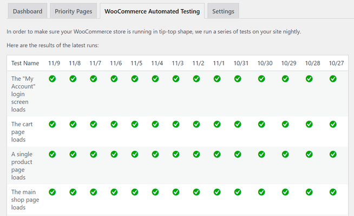Click the 11/3 checkmark for main shop page
This screenshot has height=216, width=354.
[x=175, y=192]
